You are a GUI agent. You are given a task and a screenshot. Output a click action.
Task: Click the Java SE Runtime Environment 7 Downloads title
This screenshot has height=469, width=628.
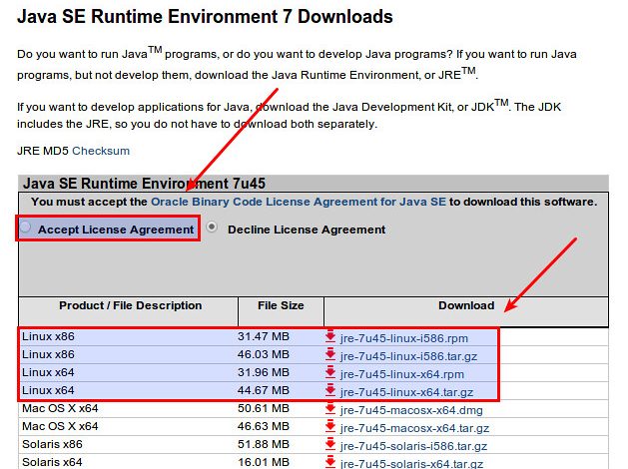(x=205, y=17)
